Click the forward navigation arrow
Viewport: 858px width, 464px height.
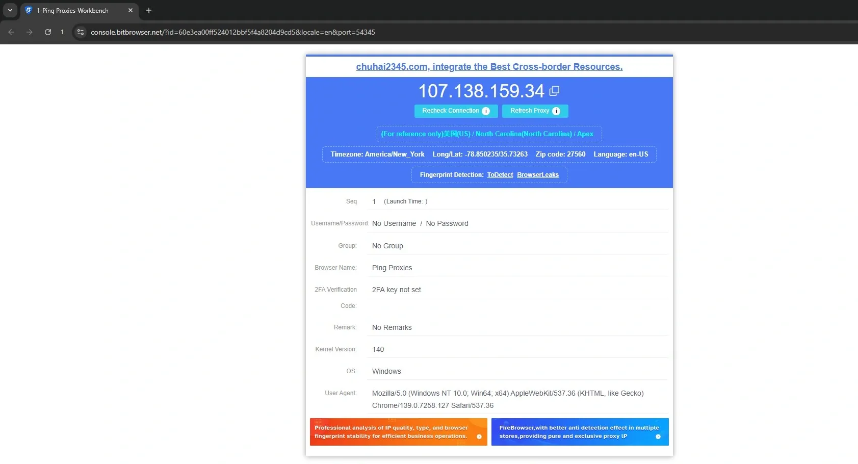30,32
